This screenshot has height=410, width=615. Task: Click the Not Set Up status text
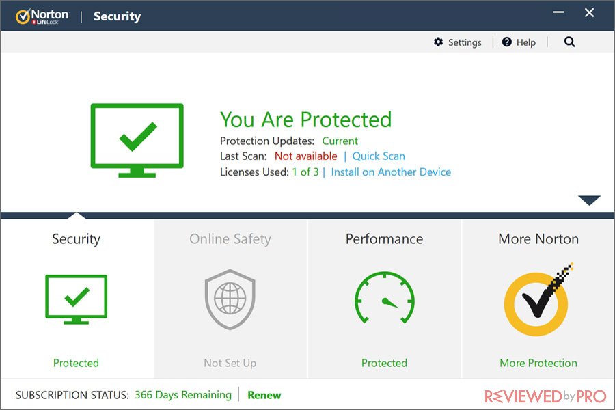(230, 363)
